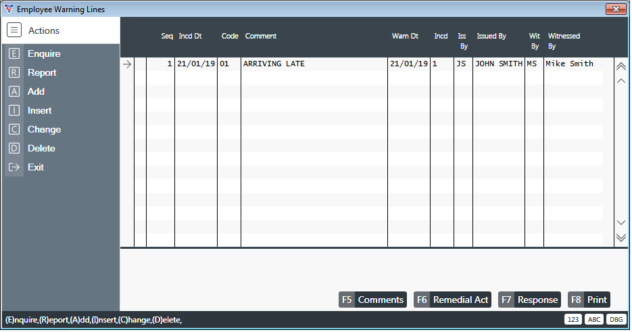
Task: Select the JS issuer initials cell
Action: 463,64
